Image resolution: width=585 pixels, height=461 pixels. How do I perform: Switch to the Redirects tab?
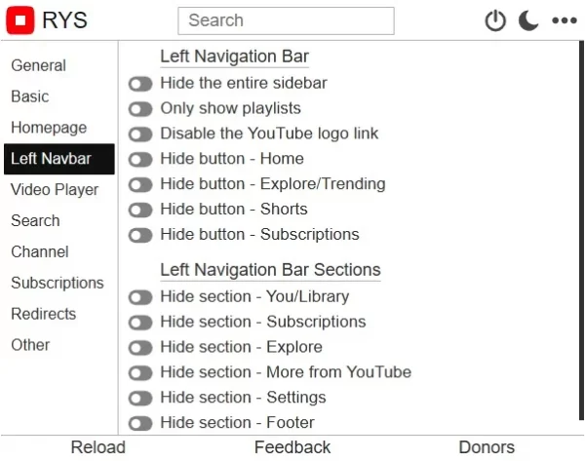tap(59, 314)
